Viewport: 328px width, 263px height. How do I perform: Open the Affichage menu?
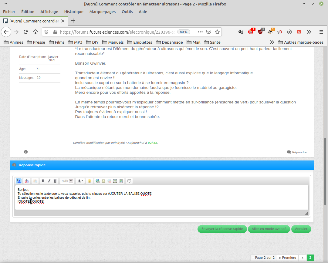tap(49, 12)
